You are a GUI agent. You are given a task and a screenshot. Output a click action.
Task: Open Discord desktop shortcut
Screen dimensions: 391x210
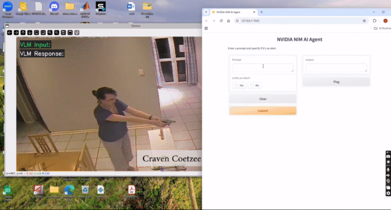point(54,9)
